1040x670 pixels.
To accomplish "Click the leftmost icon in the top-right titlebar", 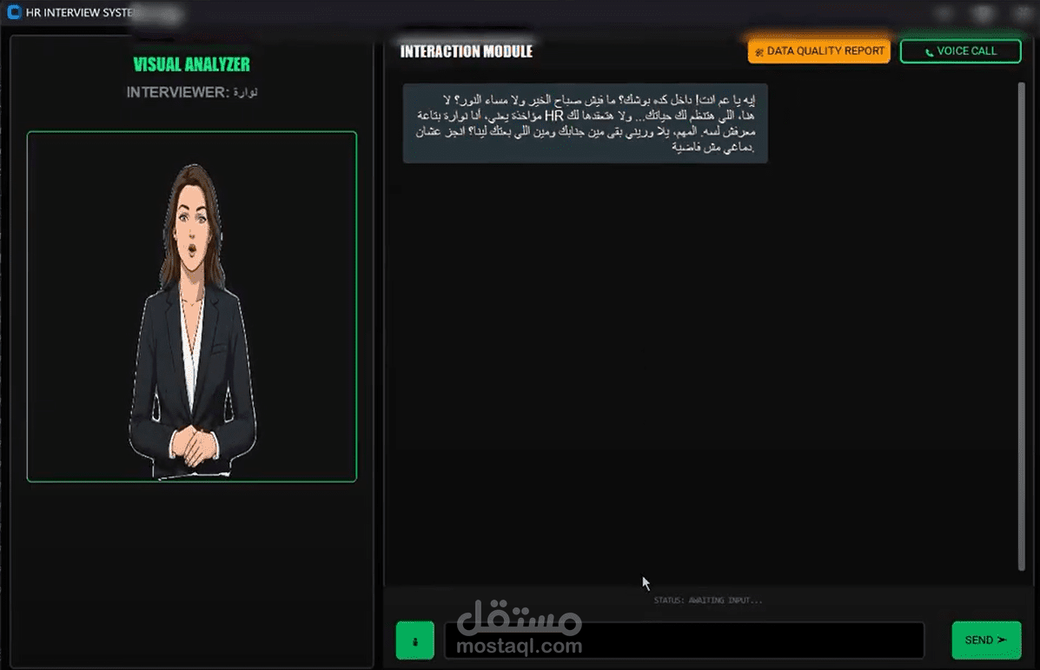I will tap(944, 12).
